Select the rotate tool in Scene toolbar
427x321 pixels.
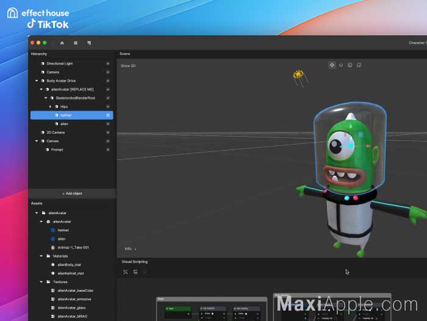pos(341,65)
